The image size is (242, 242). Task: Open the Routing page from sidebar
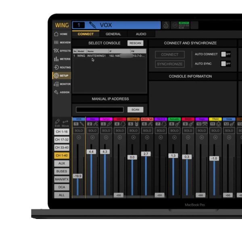pyautogui.click(x=62, y=67)
